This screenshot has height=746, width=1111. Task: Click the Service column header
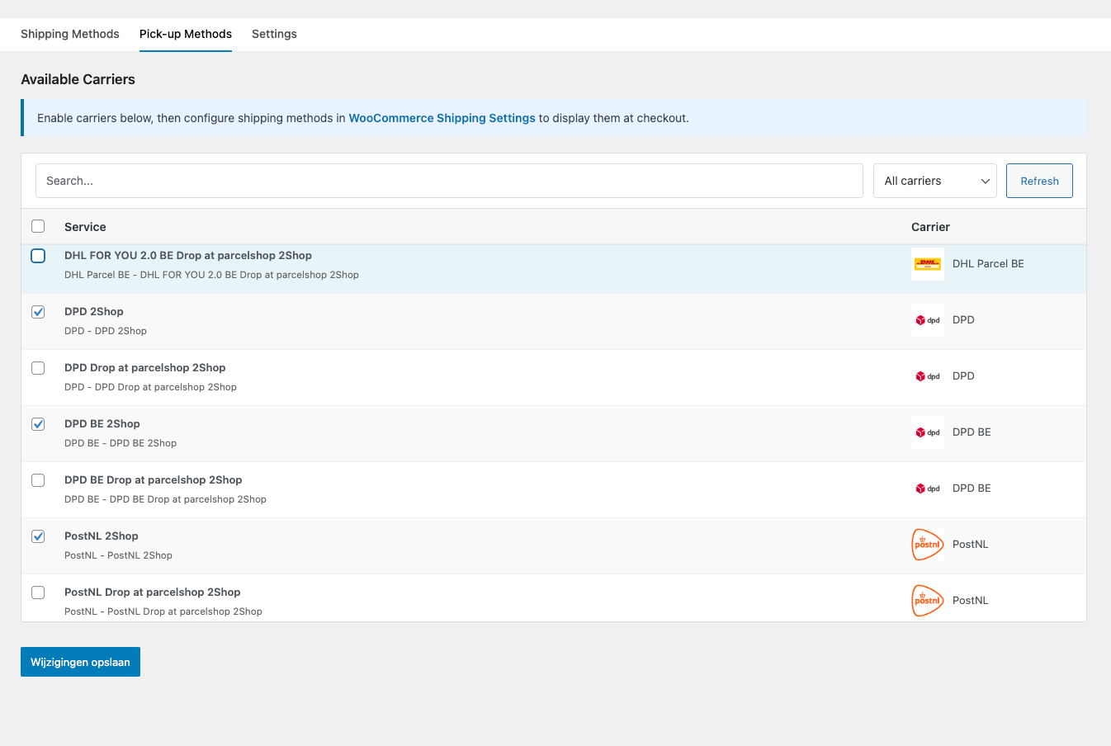pos(85,227)
